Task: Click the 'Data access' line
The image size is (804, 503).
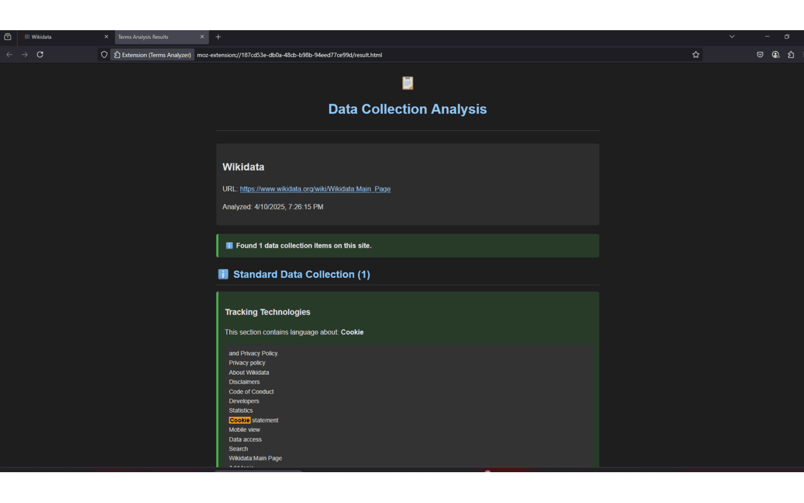Action: pyautogui.click(x=245, y=439)
